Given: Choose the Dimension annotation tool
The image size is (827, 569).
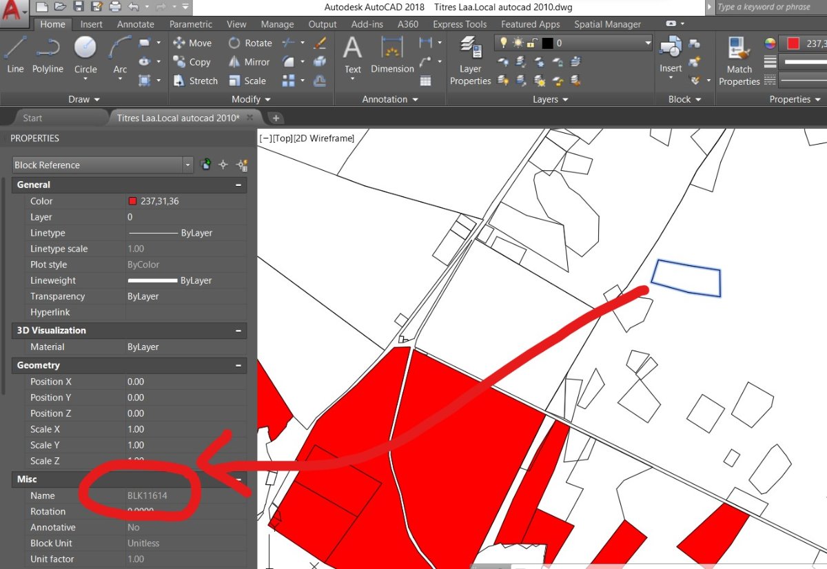Looking at the screenshot, I should coord(392,54).
